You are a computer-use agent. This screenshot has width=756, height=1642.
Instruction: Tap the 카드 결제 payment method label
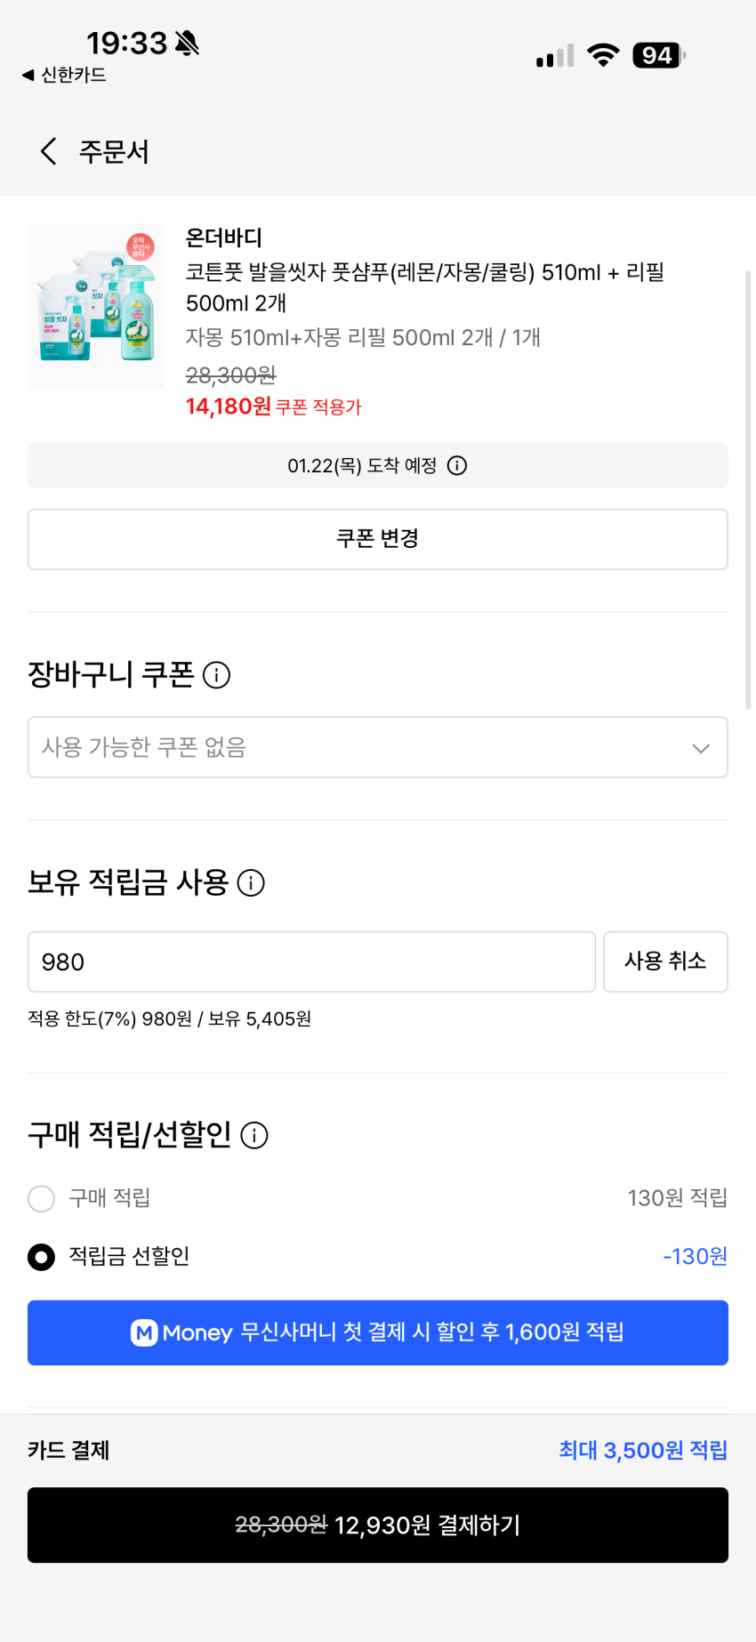68,1451
